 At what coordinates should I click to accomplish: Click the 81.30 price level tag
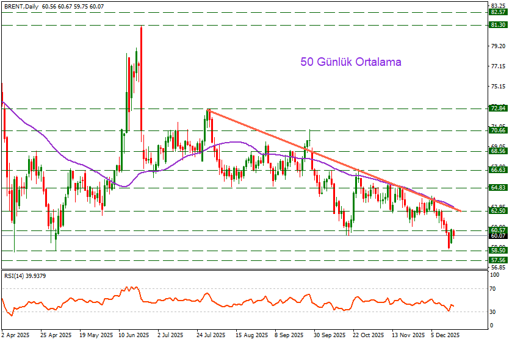pyautogui.click(x=498, y=25)
